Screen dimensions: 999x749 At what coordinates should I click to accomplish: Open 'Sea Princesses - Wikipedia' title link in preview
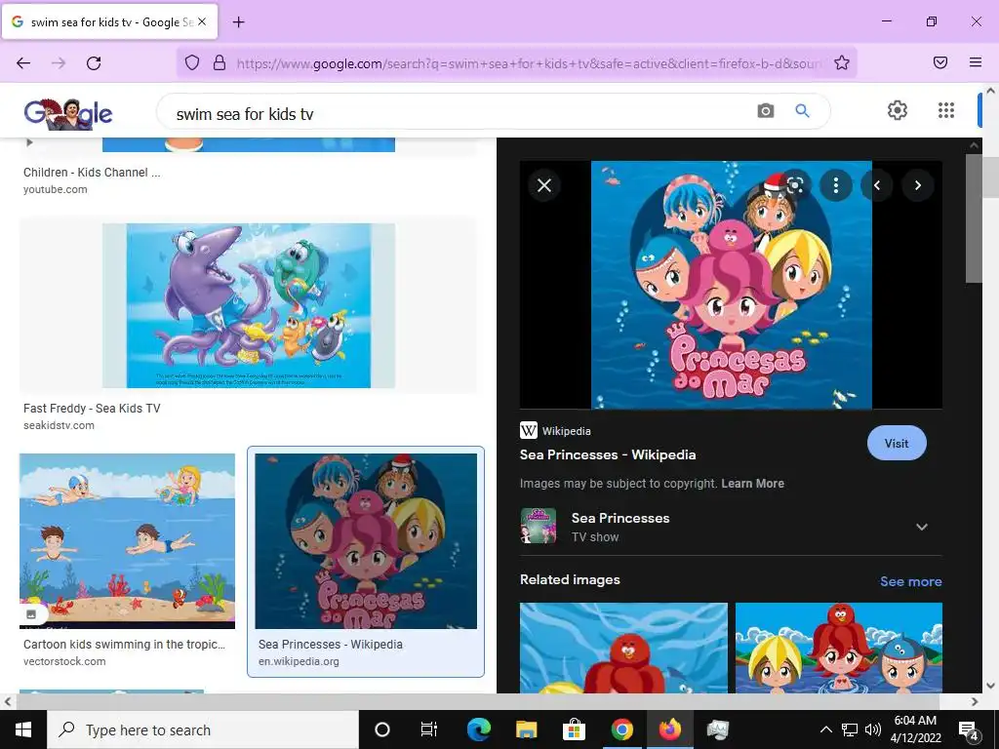[608, 454]
